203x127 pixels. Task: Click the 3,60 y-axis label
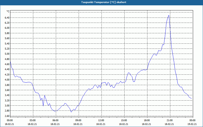(7, 90)
